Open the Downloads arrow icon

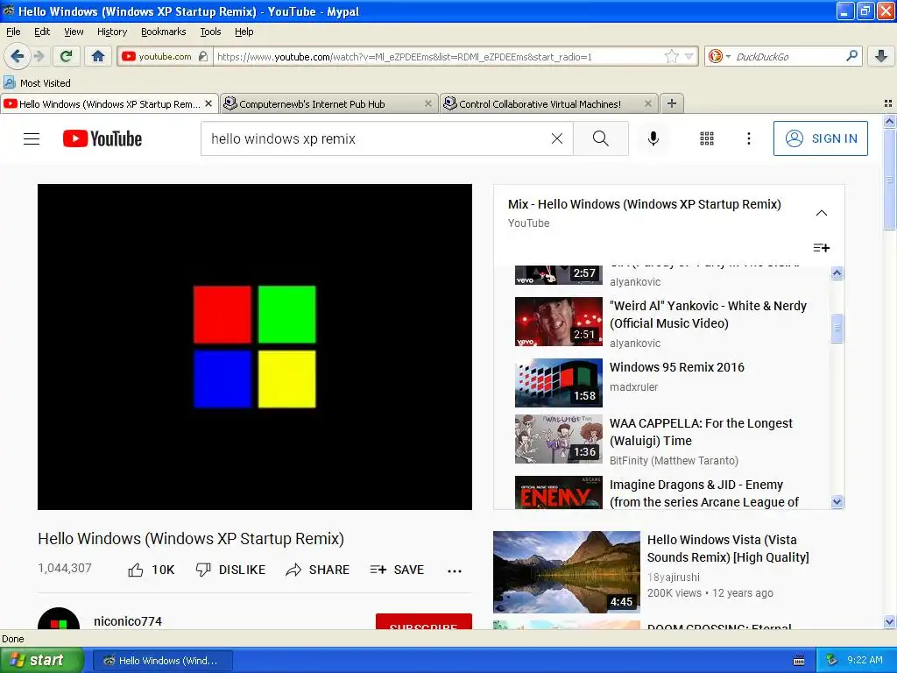tap(881, 56)
